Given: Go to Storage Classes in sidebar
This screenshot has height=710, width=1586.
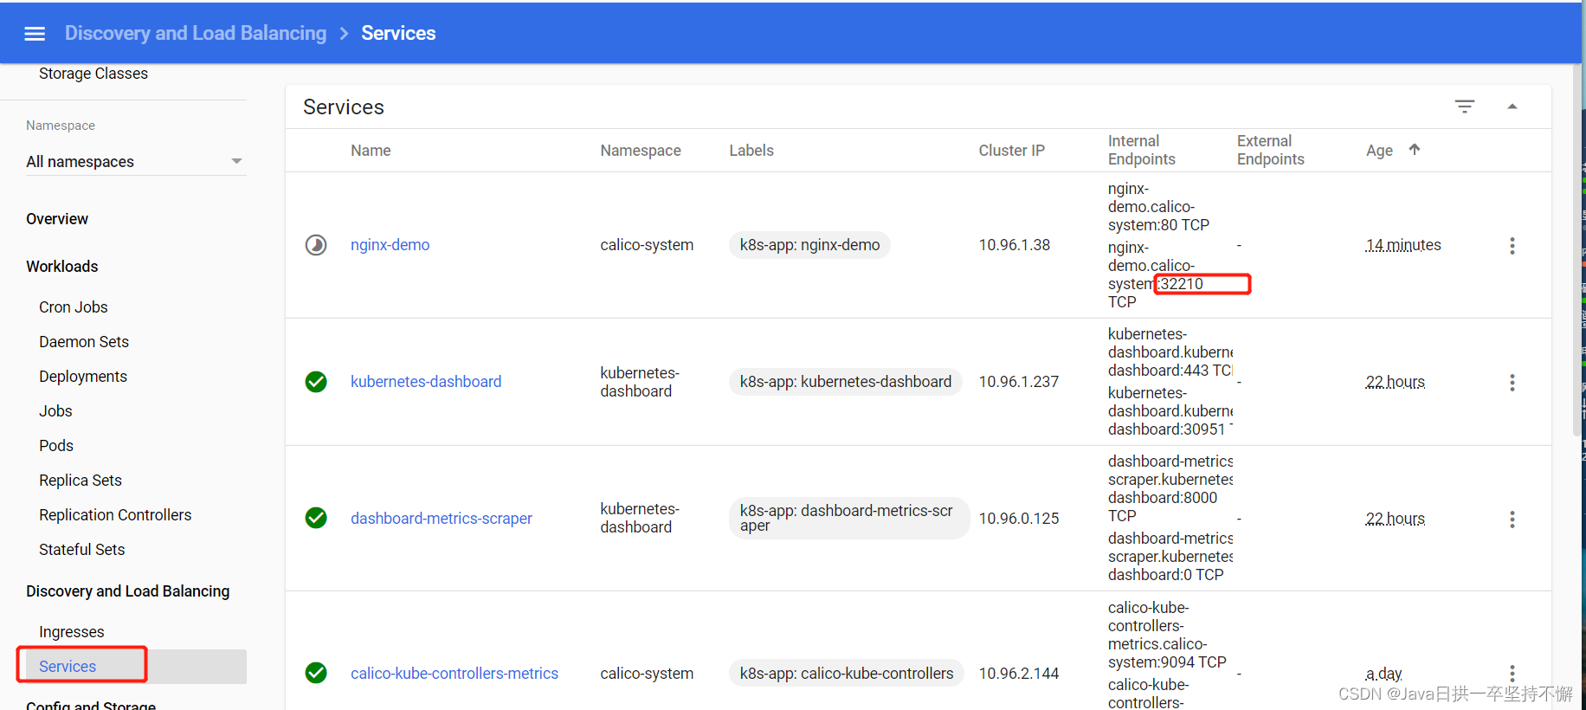Looking at the screenshot, I should pyautogui.click(x=93, y=74).
